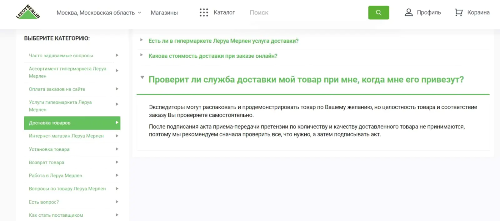Viewport: 500px width, 221px height.
Task: Click arrow next to Ассортимент гипермаркета
Action: coord(117,71)
